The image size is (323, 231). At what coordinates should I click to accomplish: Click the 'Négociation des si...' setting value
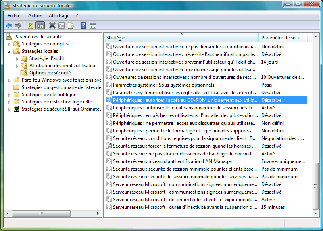(283, 138)
